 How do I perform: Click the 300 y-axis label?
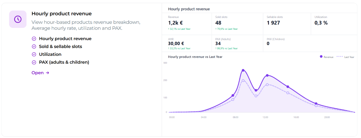tap(165, 63)
